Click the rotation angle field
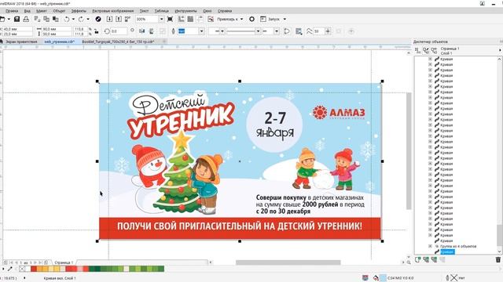 118,31
